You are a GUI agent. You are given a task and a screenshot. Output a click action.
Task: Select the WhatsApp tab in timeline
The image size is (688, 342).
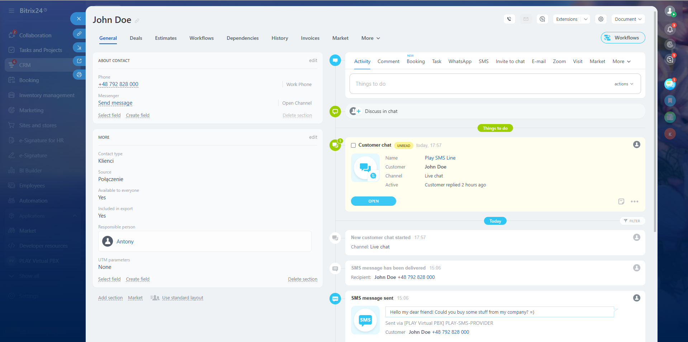460,62
